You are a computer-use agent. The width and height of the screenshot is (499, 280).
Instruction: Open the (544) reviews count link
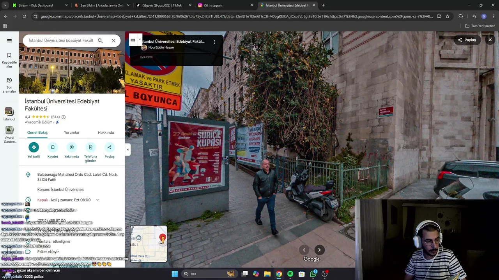pos(55,117)
